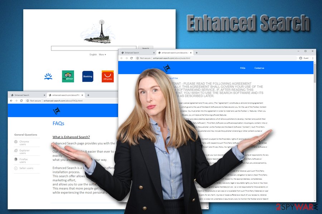Click the FAQs.html address bar URL
The height and width of the screenshot is (214, 322).
[x=63, y=101]
